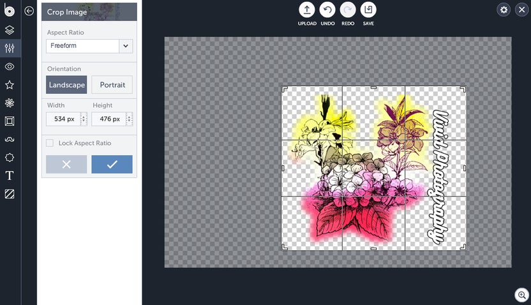Click the right edge crop handle
The height and width of the screenshot is (305, 531).
coord(464,168)
